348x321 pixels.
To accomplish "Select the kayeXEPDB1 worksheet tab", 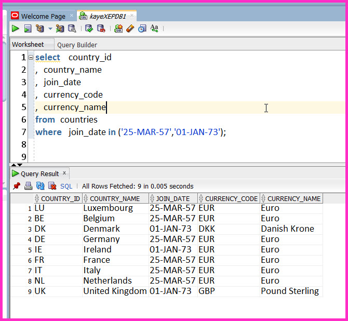I will click(x=108, y=16).
